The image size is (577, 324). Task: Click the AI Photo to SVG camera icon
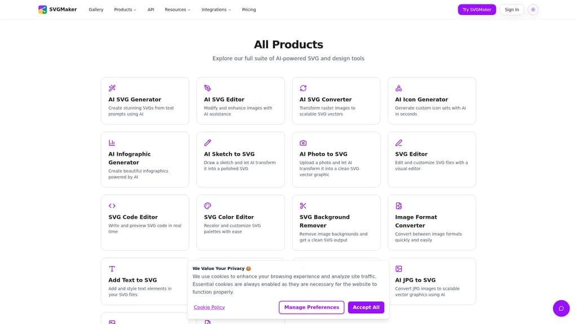[303, 142]
